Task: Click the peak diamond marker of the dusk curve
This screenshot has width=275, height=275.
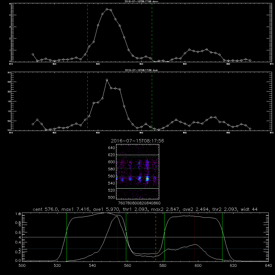Action: [x=107, y=80]
